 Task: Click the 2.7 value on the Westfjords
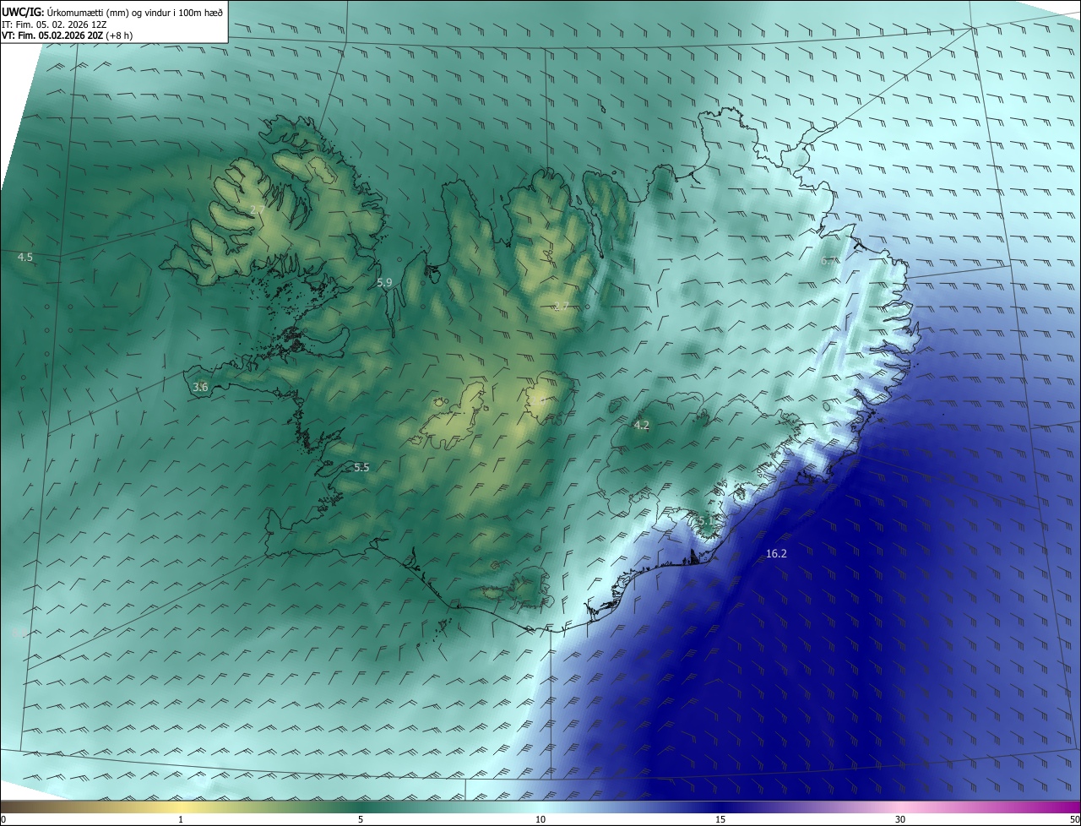tap(258, 209)
